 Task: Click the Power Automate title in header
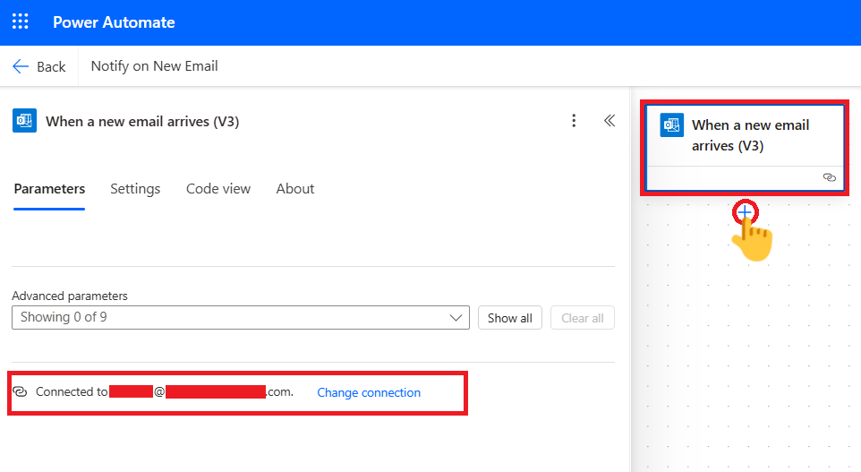tap(114, 22)
